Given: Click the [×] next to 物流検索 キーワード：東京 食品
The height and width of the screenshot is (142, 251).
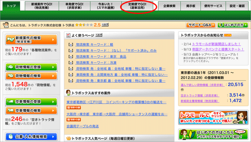Looking at the screenshot, I should [x=71, y=56].
